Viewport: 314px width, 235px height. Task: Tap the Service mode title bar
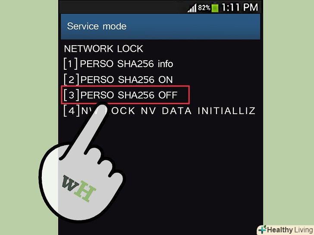[x=160, y=26]
